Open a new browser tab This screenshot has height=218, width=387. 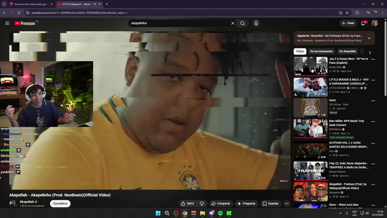pyautogui.click(x=107, y=4)
